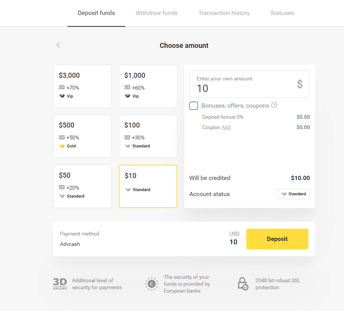
Task: Open the Transaction history tab
Action: coord(224,13)
